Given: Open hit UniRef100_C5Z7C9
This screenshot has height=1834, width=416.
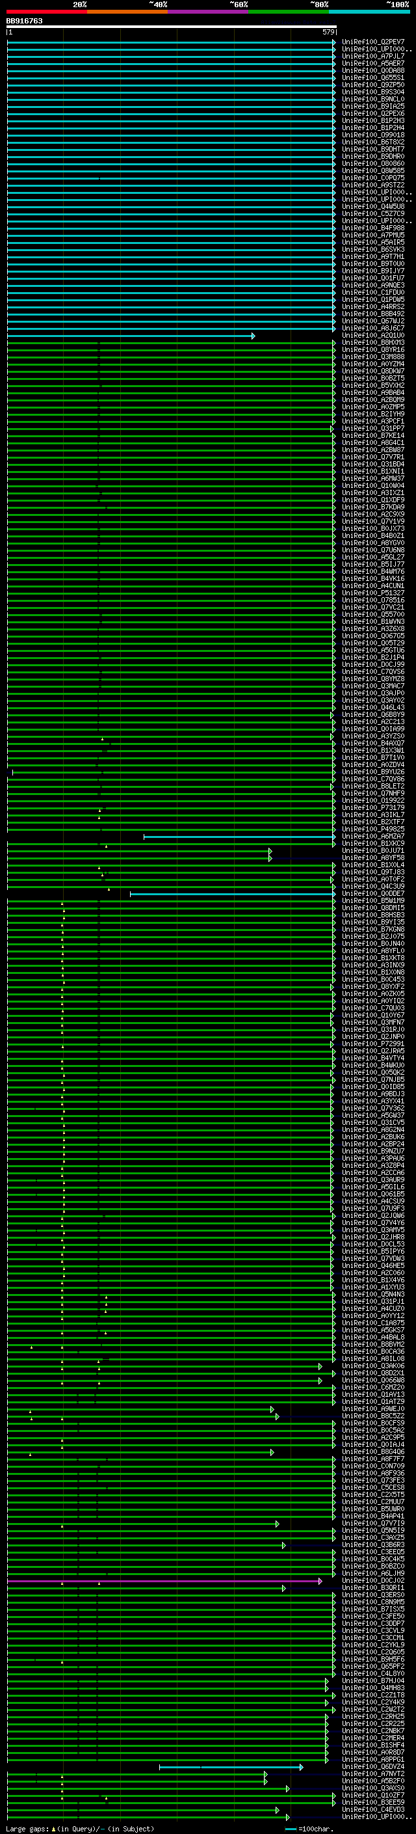Looking at the screenshot, I should tap(373, 213).
